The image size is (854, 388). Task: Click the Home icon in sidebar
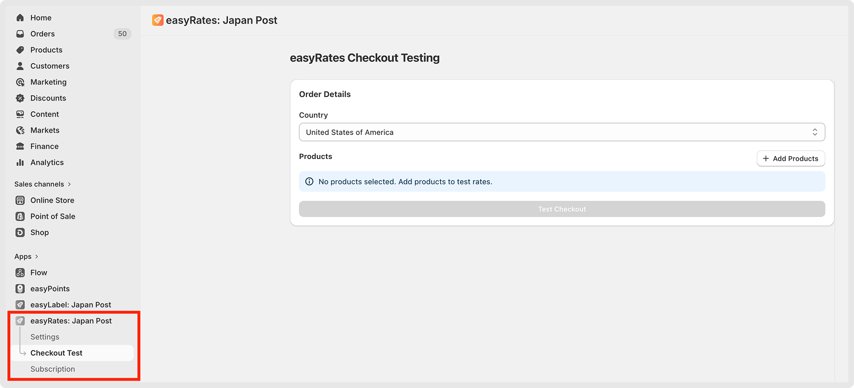tap(20, 18)
